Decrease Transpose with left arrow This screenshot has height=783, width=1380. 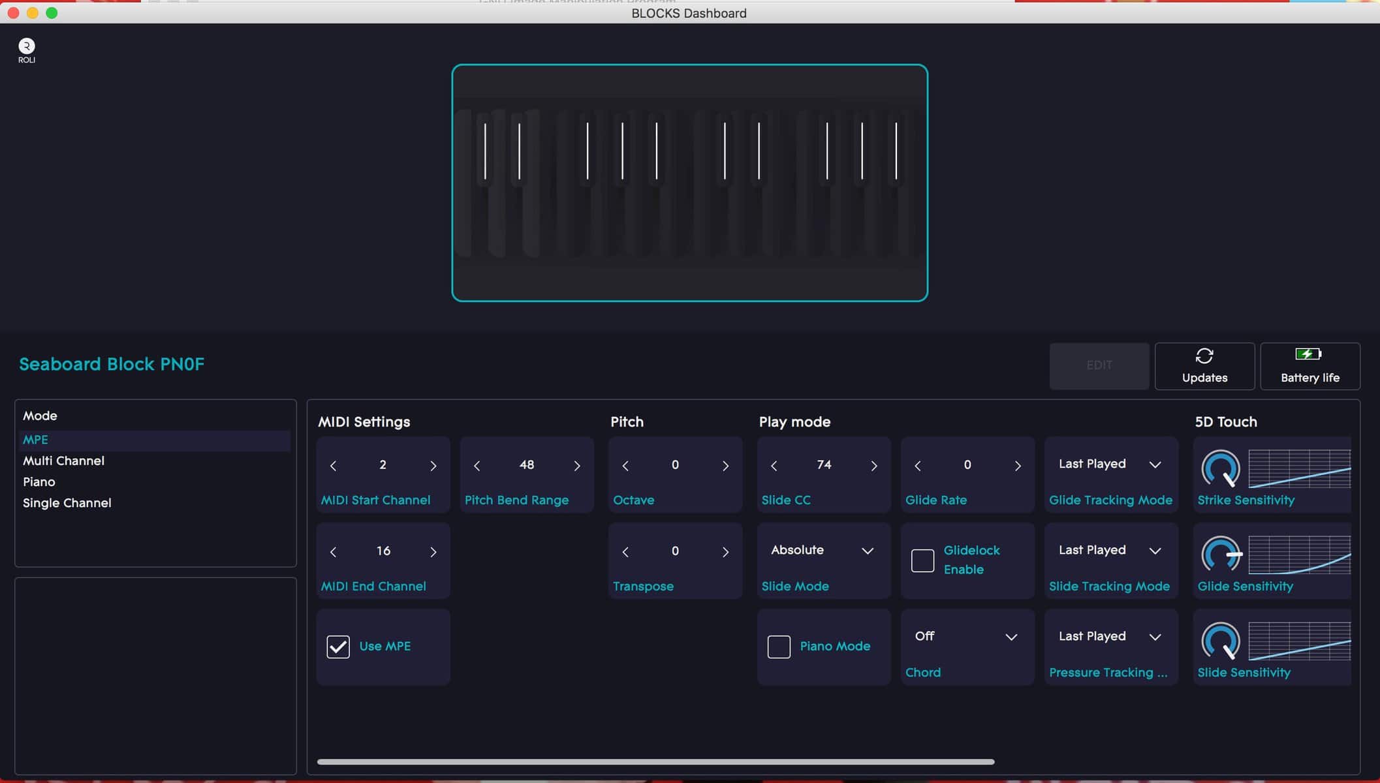click(625, 552)
